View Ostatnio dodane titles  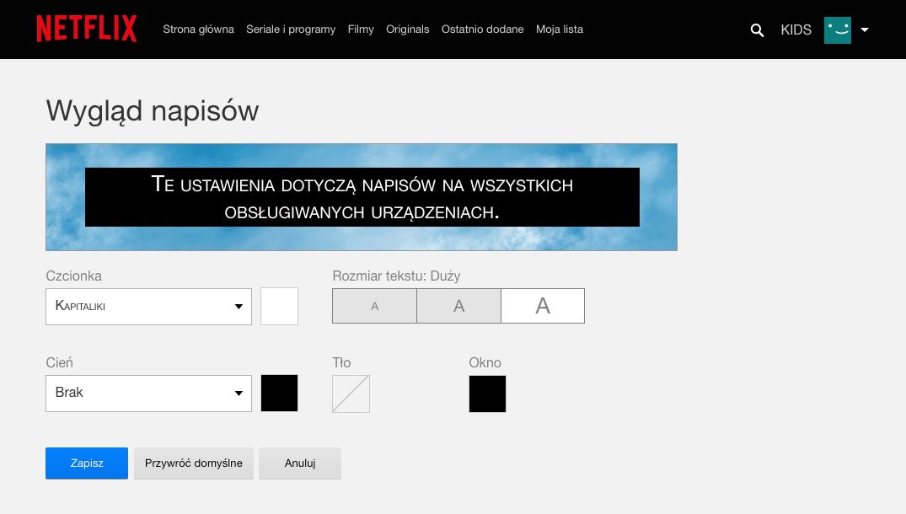point(482,29)
